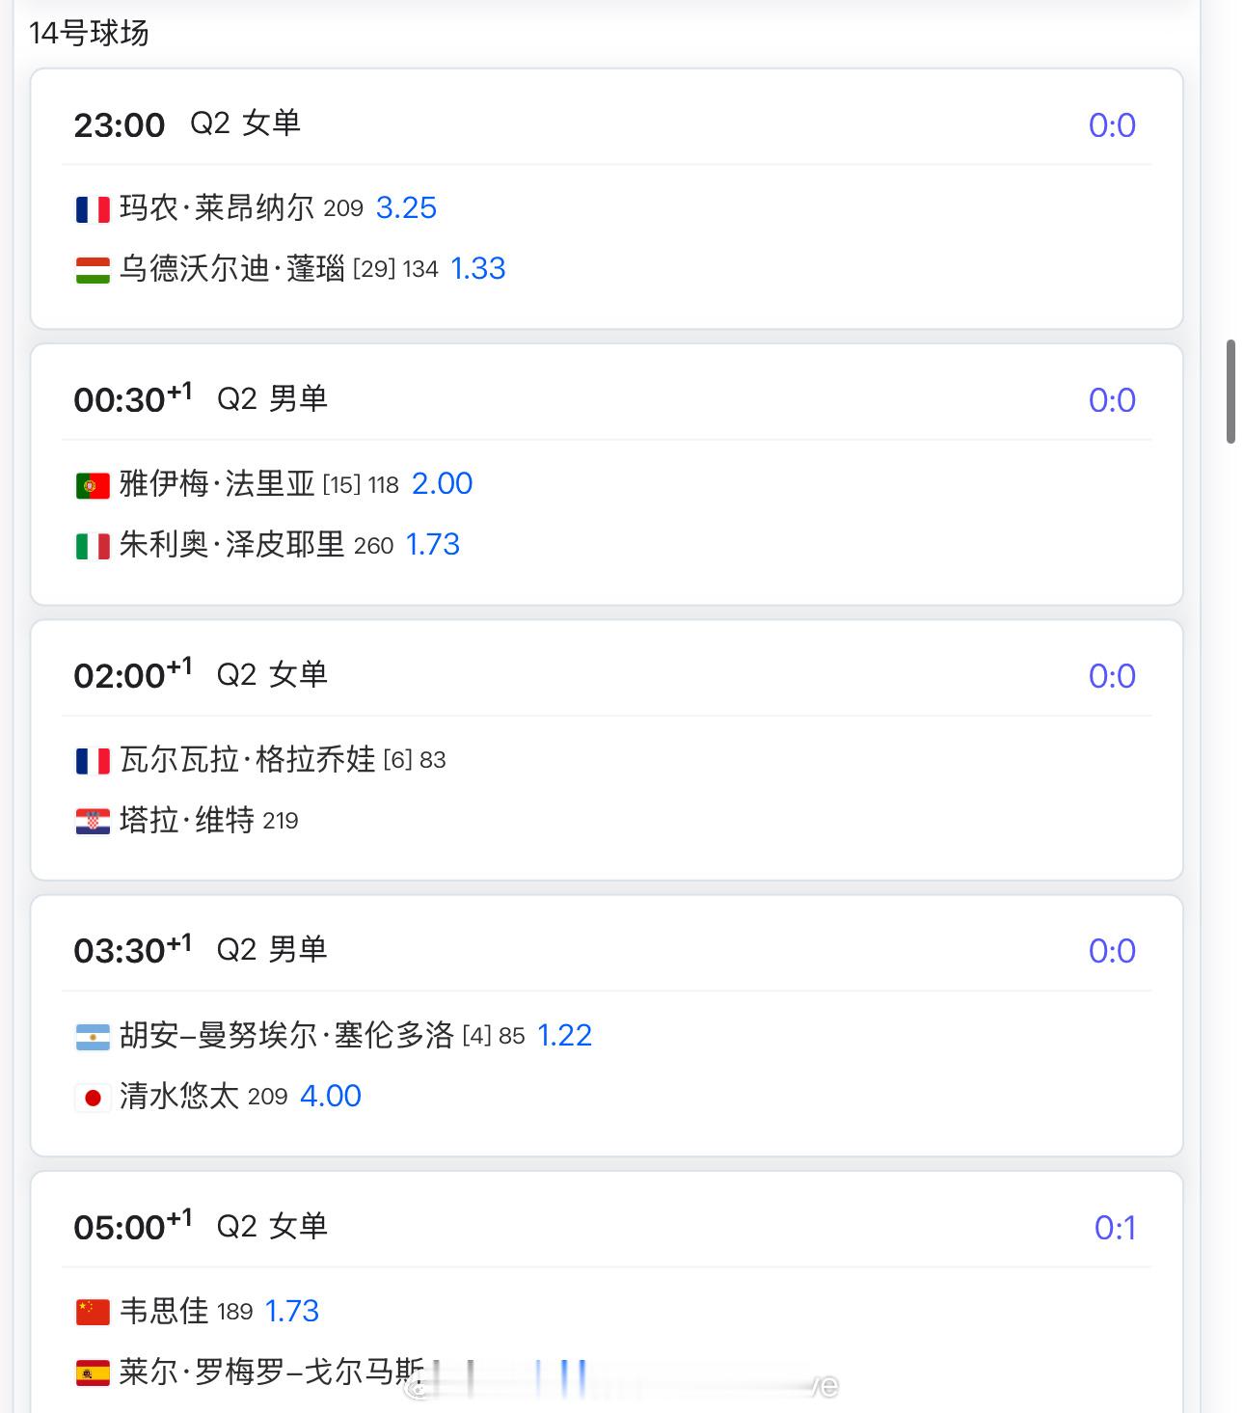Select the 1.22 odds for 塞伦多洛
This screenshot has width=1244, height=1413.
point(564,1035)
